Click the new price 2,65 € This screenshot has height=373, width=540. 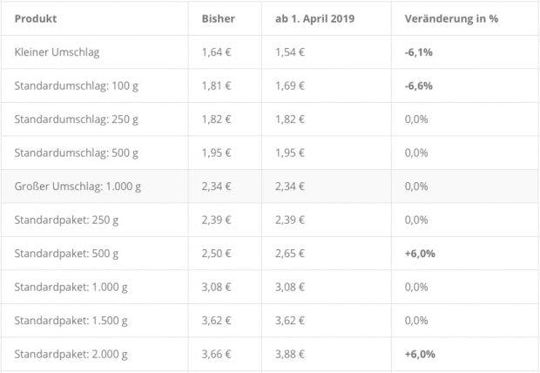point(290,254)
